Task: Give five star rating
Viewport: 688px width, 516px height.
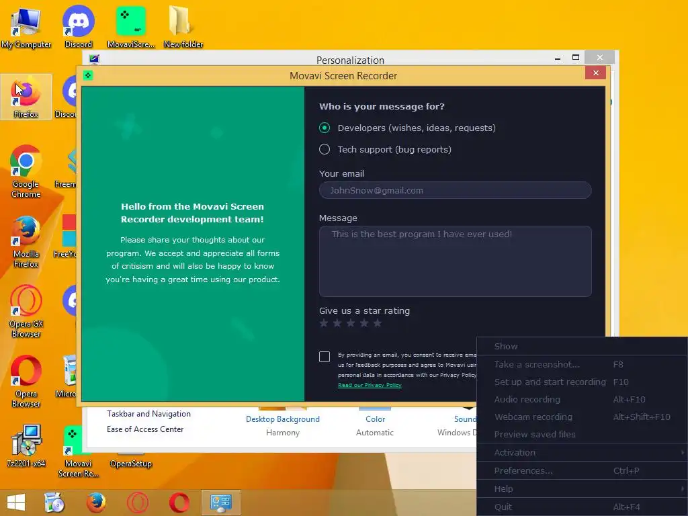Action: pyautogui.click(x=378, y=323)
